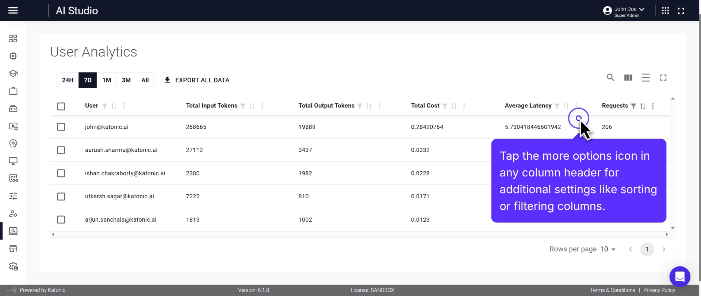The height and width of the screenshot is (296, 701).
Task: Filter the Requests column
Action: click(x=633, y=106)
